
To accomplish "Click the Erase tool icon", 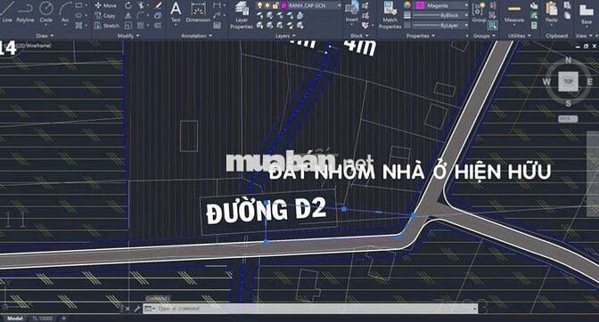I will pos(158,5).
